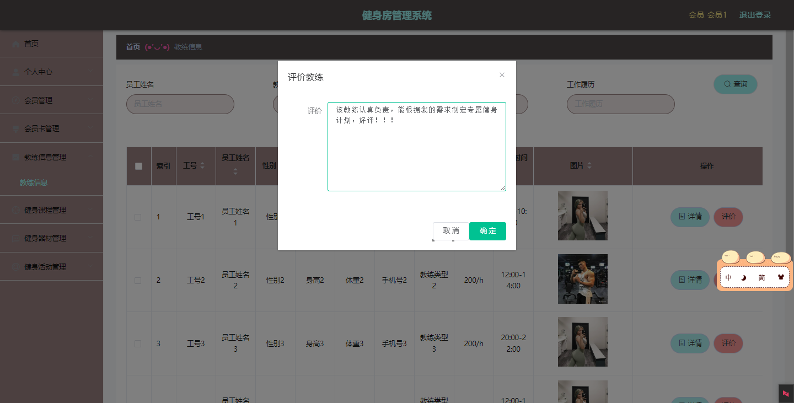
Task: Check the checkbox for row 工号2
Action: [x=138, y=280]
